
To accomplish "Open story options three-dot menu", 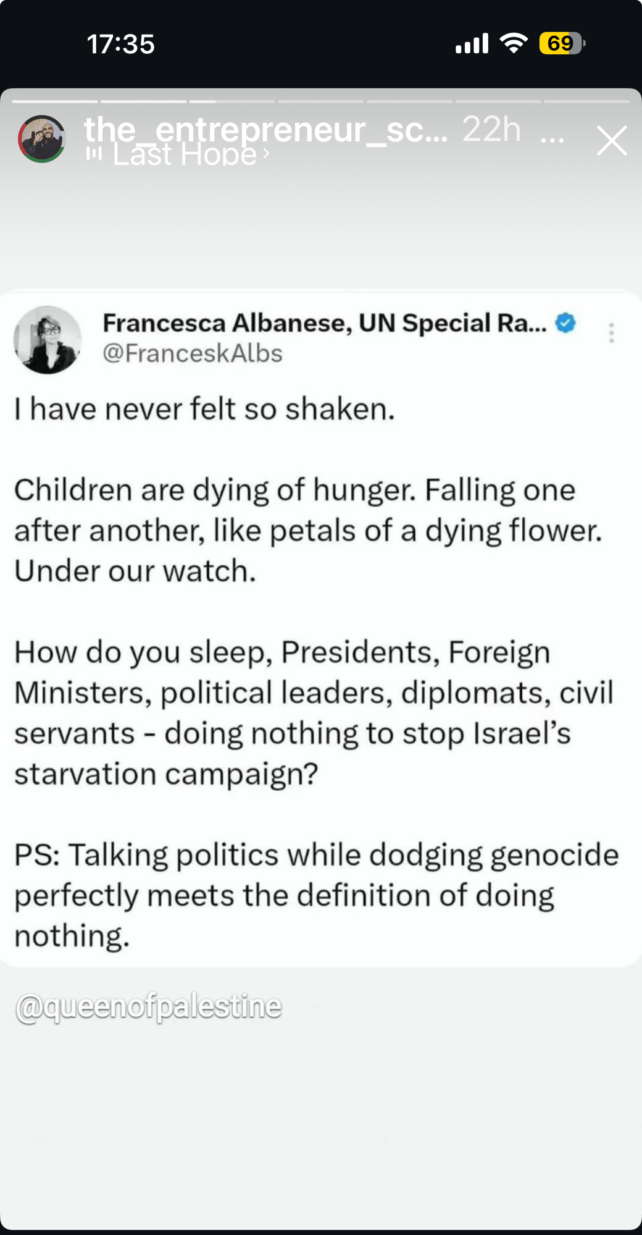I will pyautogui.click(x=552, y=140).
